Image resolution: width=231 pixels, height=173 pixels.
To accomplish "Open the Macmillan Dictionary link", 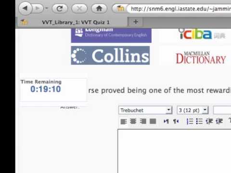I will (201, 58).
